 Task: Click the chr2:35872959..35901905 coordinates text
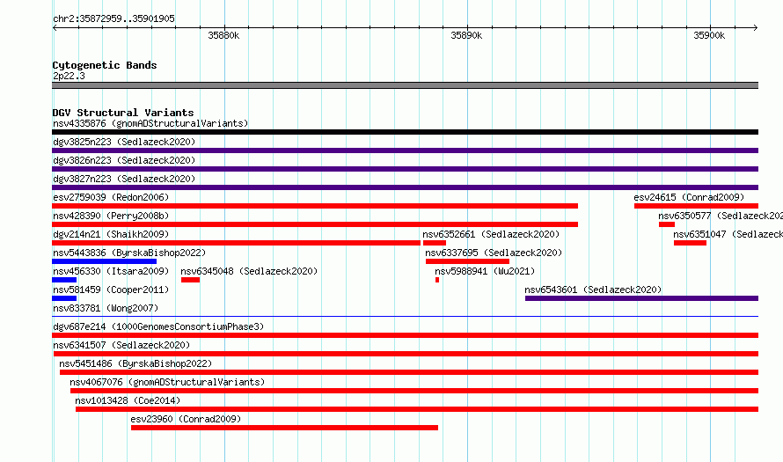[x=113, y=18]
